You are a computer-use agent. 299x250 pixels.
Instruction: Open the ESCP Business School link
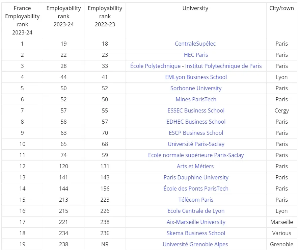(x=196, y=133)
